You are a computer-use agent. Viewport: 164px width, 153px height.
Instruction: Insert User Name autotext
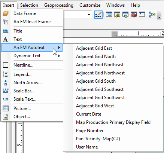113,147
